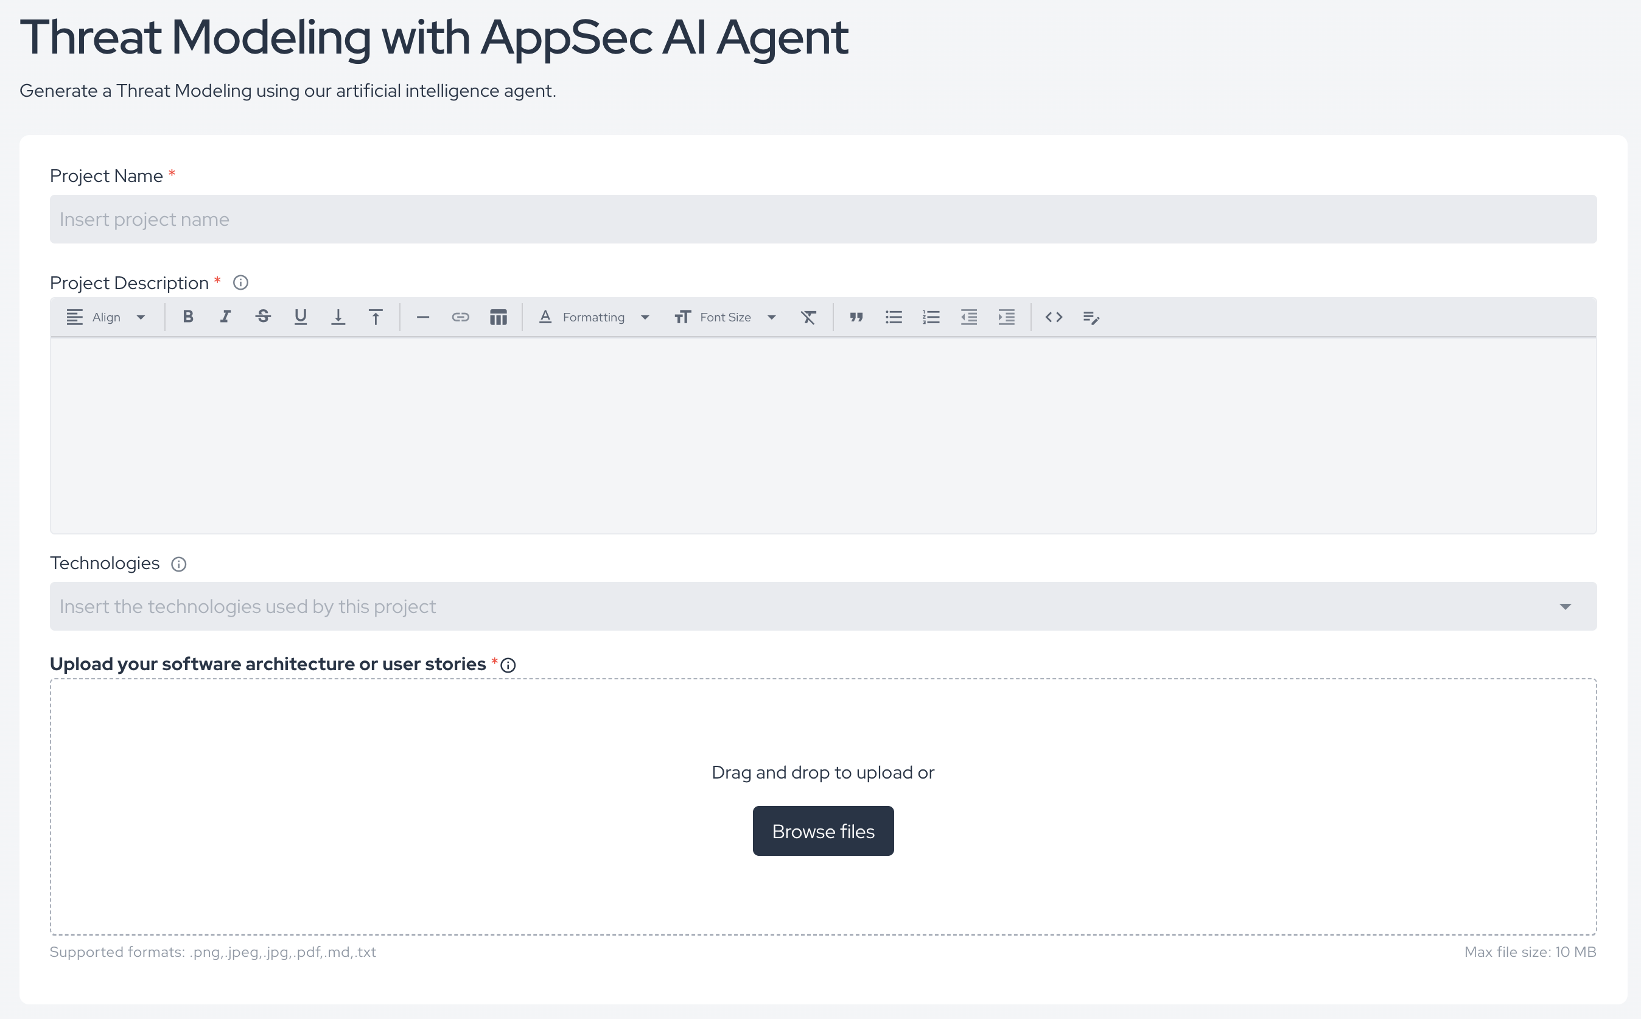The height and width of the screenshot is (1019, 1641).
Task: Open the upload section info icon
Action: point(508,665)
